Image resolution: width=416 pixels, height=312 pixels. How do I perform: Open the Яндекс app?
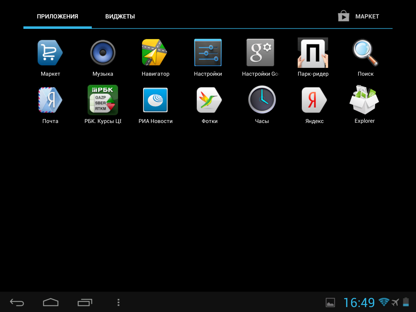[x=314, y=100]
